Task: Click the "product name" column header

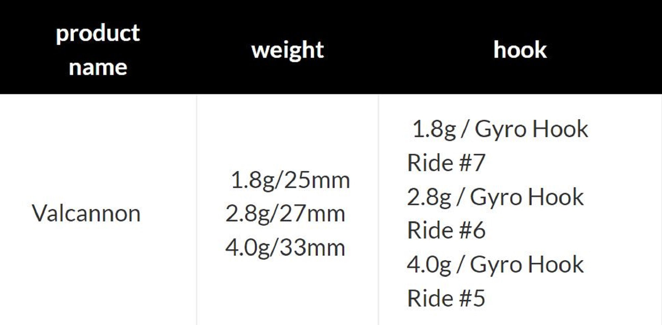Action: [x=98, y=50]
